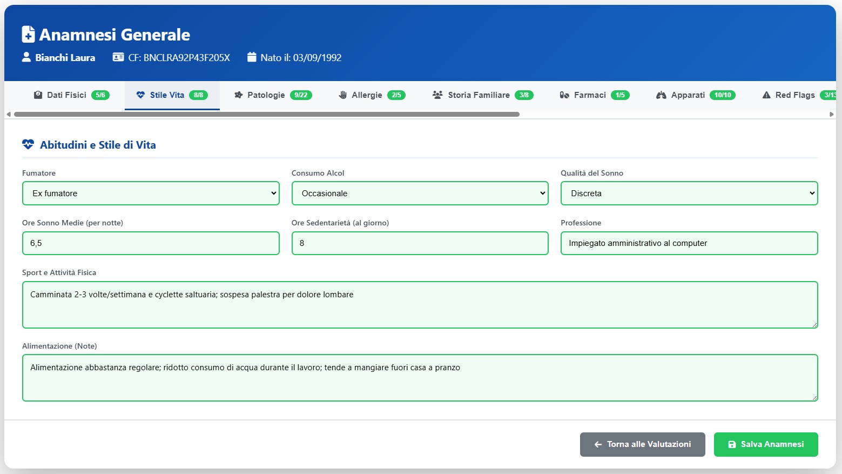
Task: Click into the Professione text field
Action: coord(689,243)
